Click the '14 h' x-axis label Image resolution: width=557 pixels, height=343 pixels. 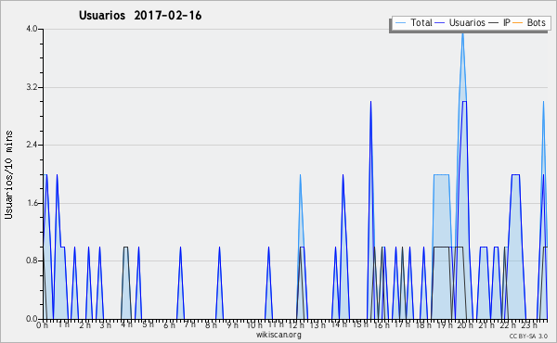click(339, 324)
